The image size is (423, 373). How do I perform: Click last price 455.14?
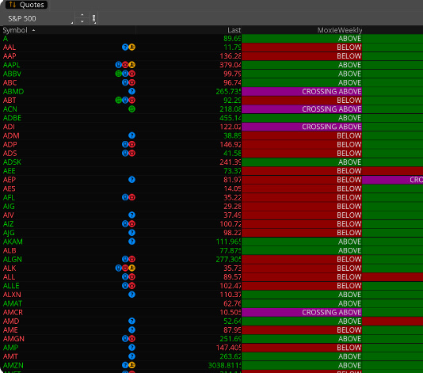pyautogui.click(x=231, y=118)
